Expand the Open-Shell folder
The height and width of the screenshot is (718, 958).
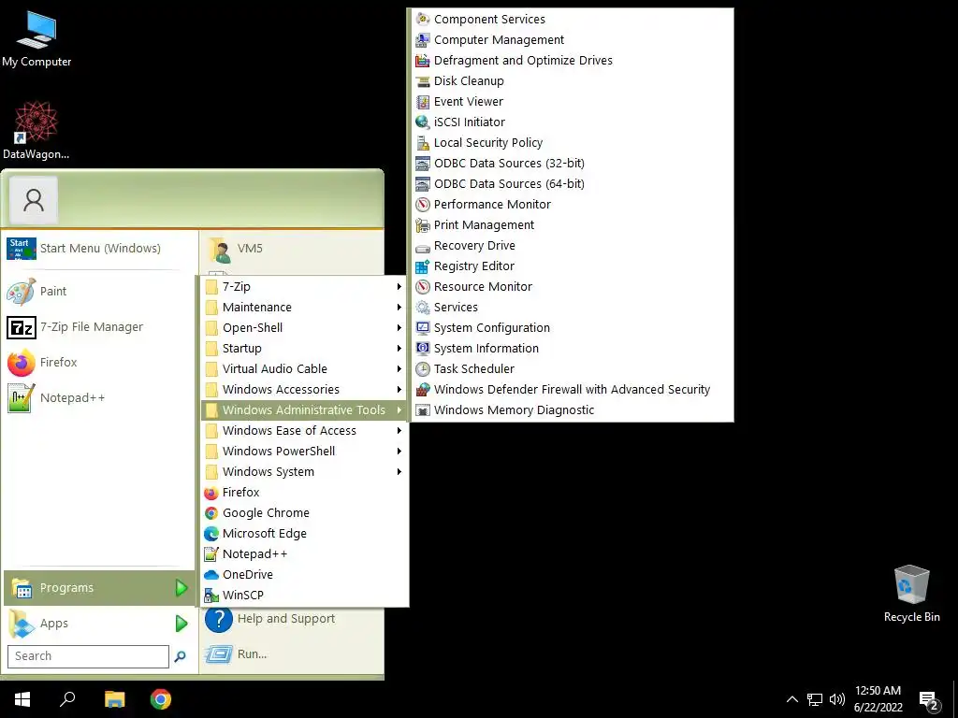pos(304,328)
